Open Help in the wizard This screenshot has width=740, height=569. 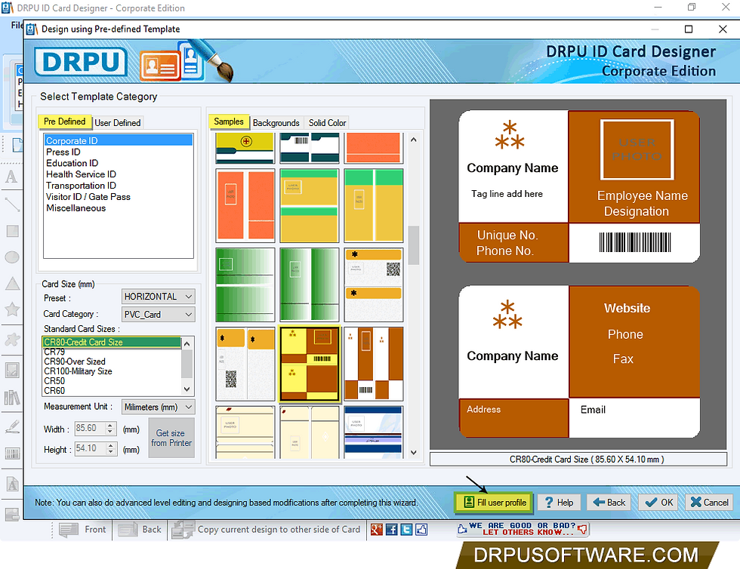pos(559,503)
